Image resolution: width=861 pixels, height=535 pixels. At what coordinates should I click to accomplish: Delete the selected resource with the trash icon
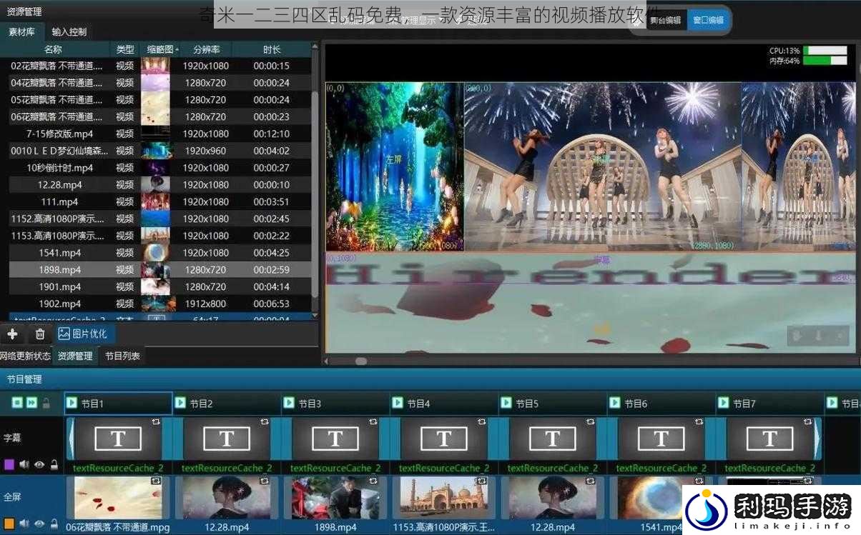click(40, 334)
